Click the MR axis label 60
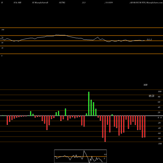 click(x=159, y=102)
